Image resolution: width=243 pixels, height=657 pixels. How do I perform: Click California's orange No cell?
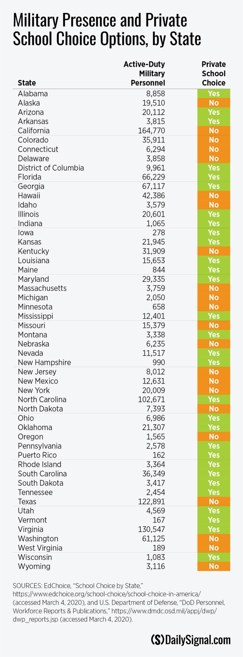pyautogui.click(x=214, y=131)
